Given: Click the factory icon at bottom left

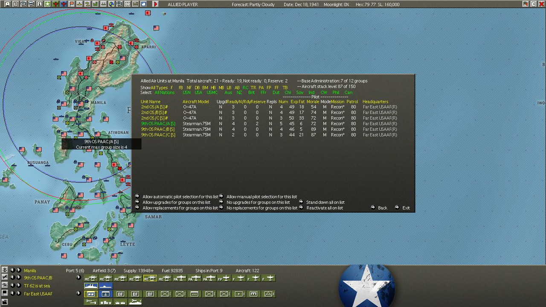Looking at the screenshot, I should point(5,301).
